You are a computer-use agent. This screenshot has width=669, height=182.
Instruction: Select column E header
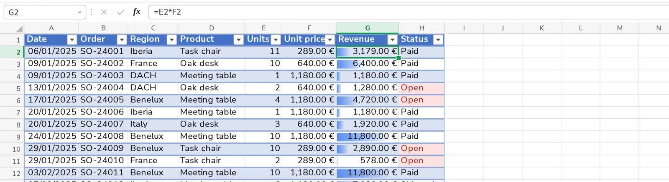(263, 28)
